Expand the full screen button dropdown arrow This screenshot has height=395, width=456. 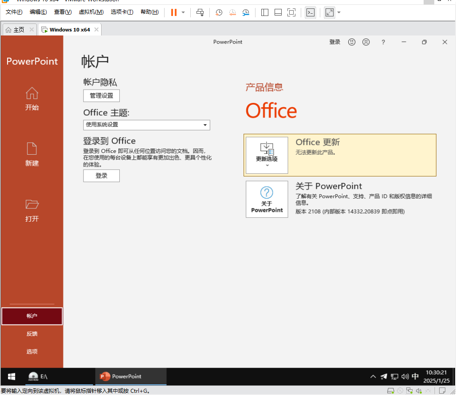[x=338, y=12]
